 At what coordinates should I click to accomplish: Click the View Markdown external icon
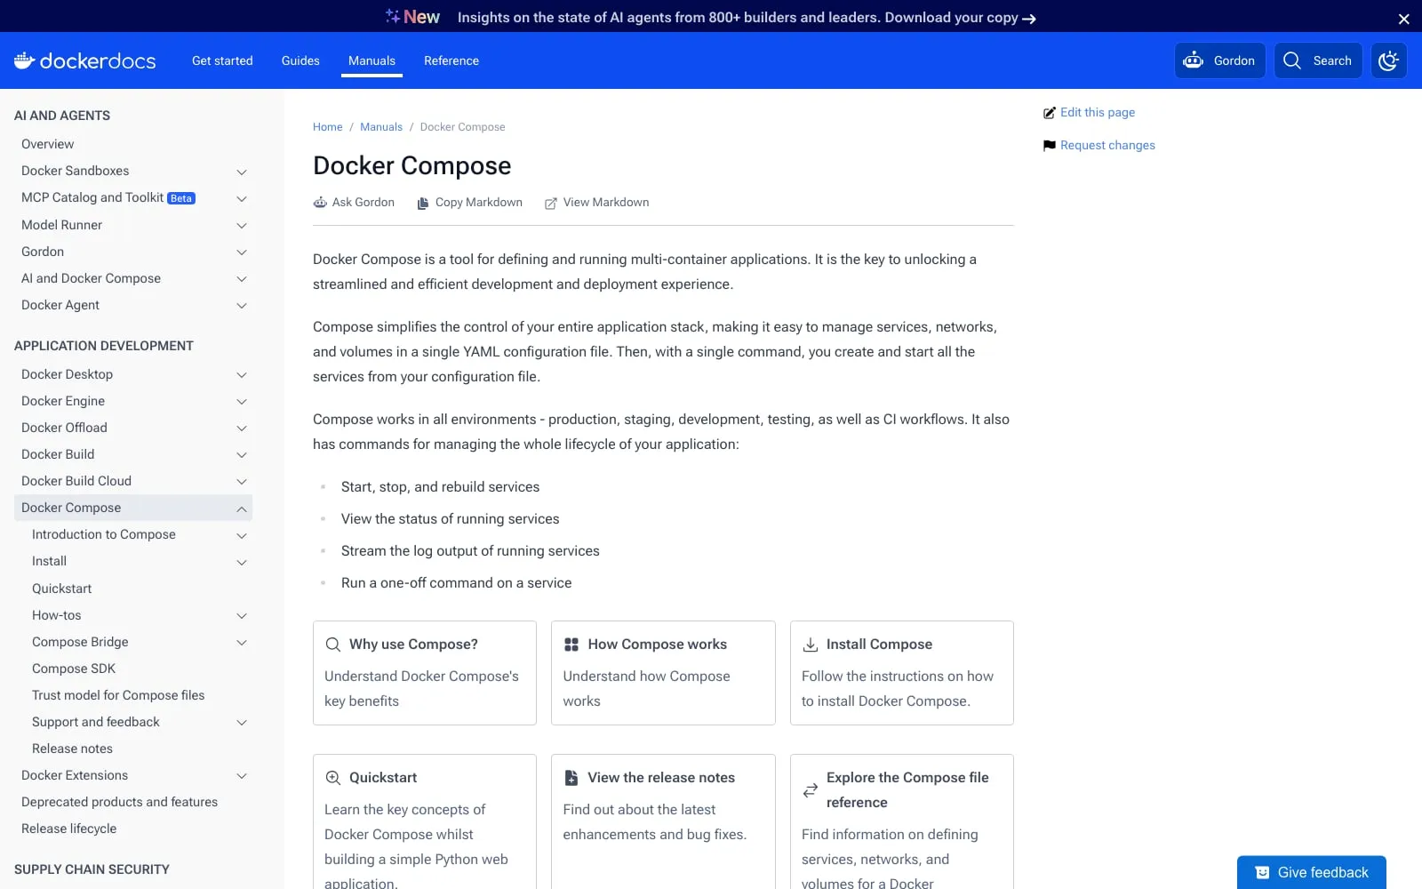pos(551,203)
